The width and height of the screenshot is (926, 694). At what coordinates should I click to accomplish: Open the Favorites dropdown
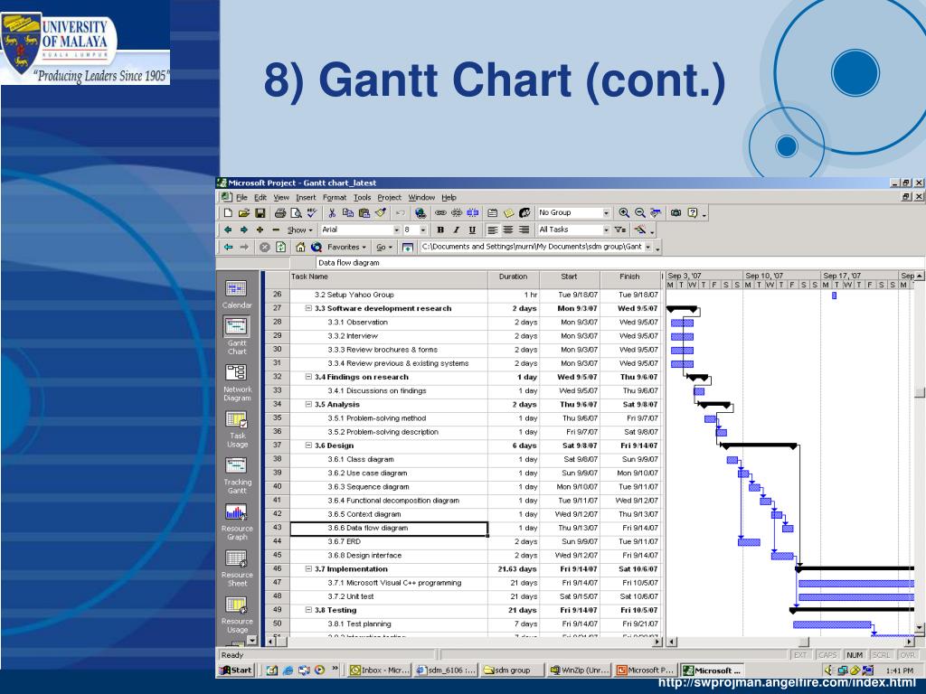[x=346, y=248]
